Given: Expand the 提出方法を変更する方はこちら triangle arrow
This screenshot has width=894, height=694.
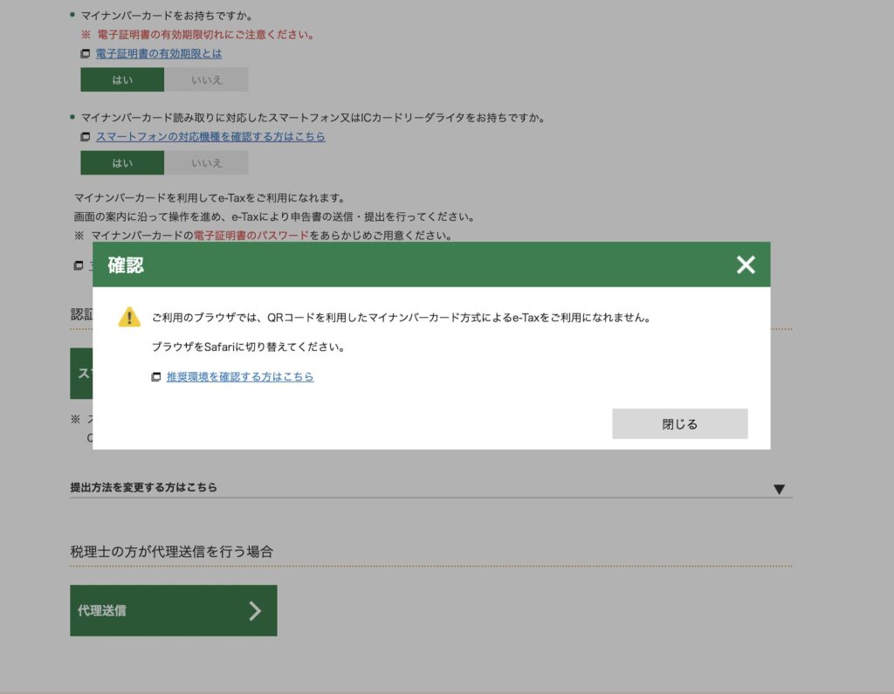Looking at the screenshot, I should tap(779, 489).
